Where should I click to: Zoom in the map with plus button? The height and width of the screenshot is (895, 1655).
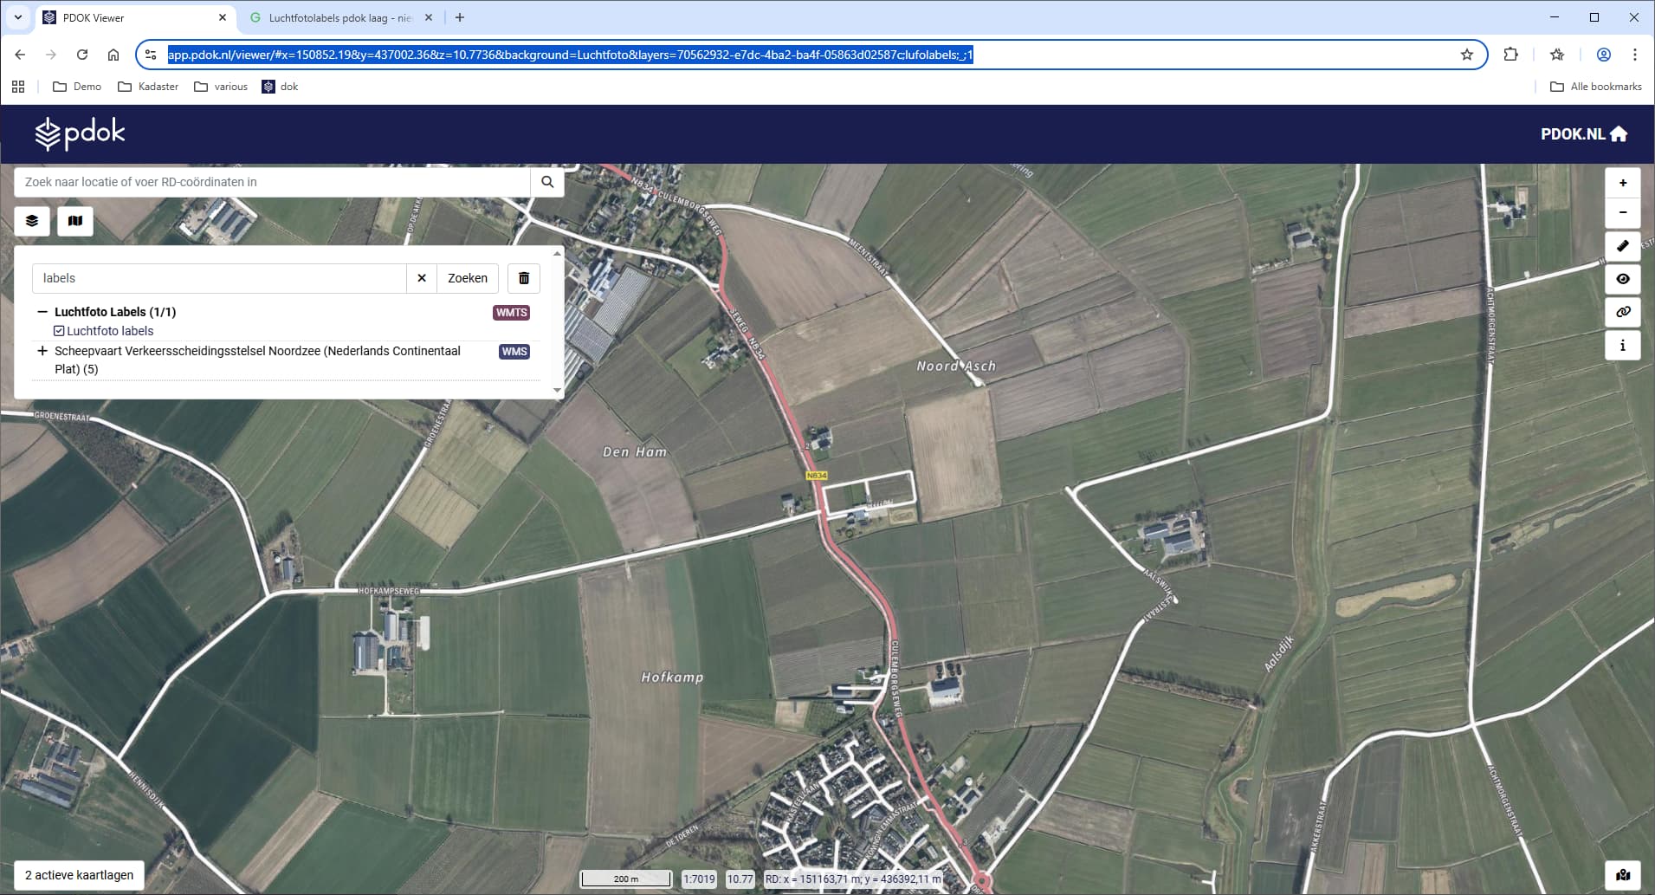click(x=1622, y=183)
